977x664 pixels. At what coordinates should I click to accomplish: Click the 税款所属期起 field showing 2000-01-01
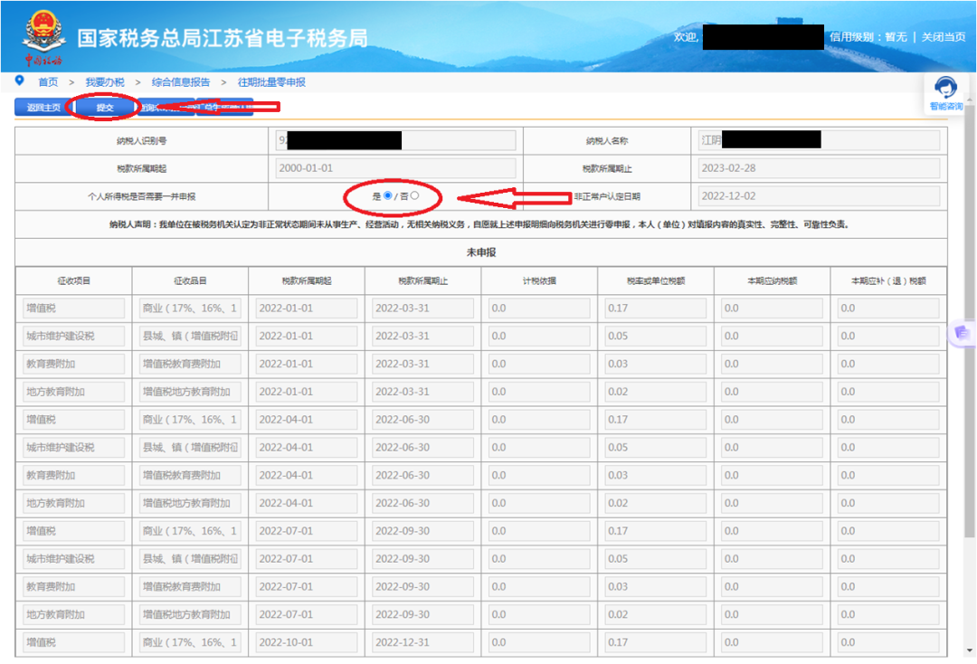(395, 168)
